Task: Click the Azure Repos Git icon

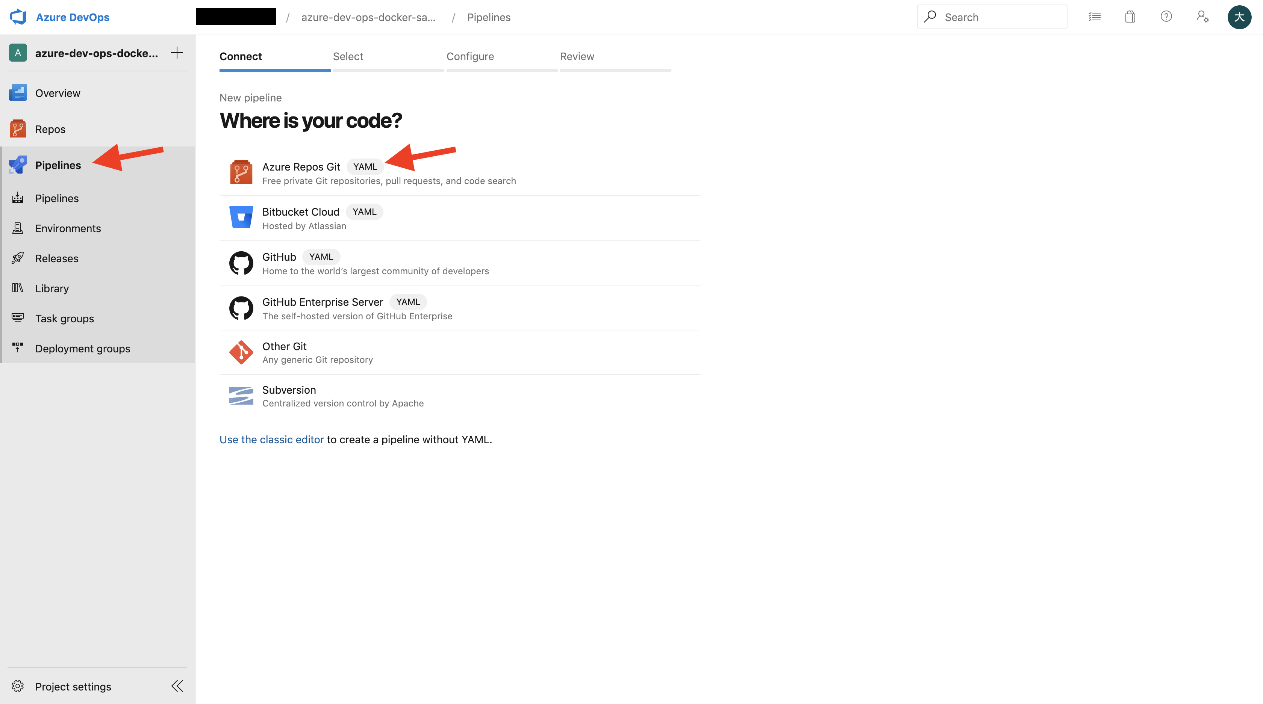Action: (241, 172)
